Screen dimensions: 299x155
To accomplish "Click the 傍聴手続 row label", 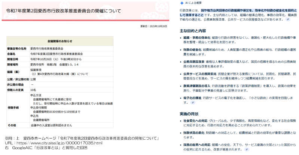I will (13, 108).
